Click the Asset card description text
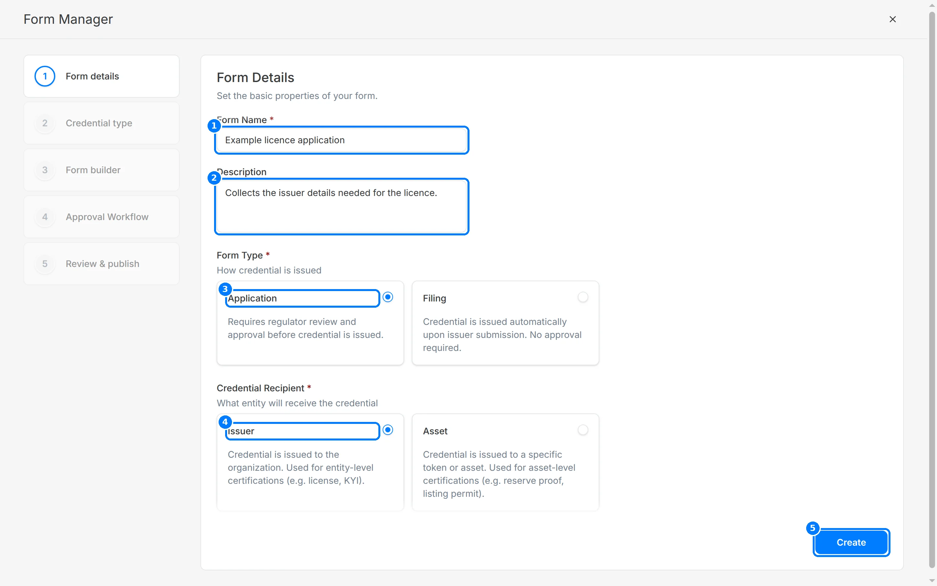 499,474
